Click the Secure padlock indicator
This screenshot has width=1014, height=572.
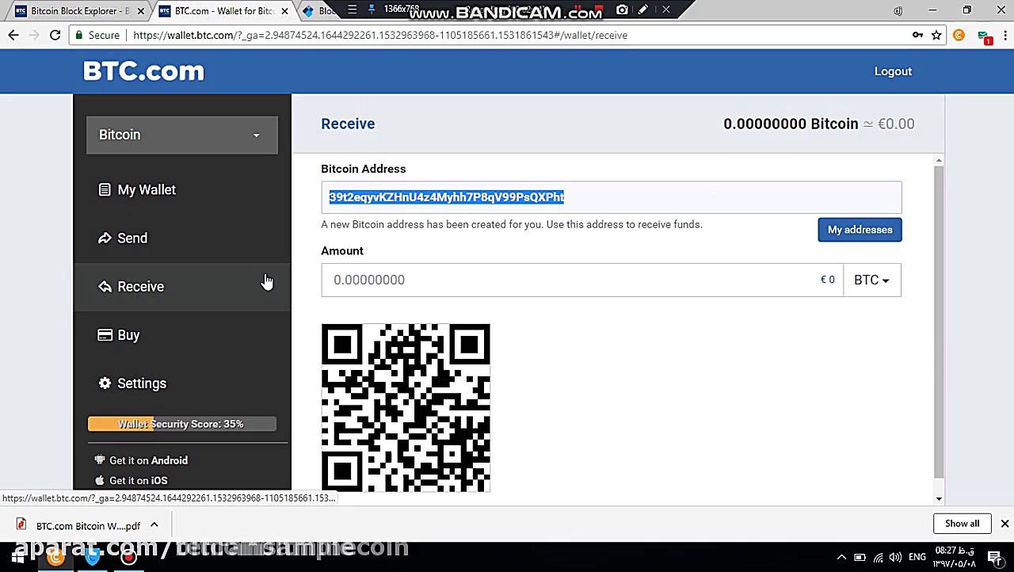[97, 35]
